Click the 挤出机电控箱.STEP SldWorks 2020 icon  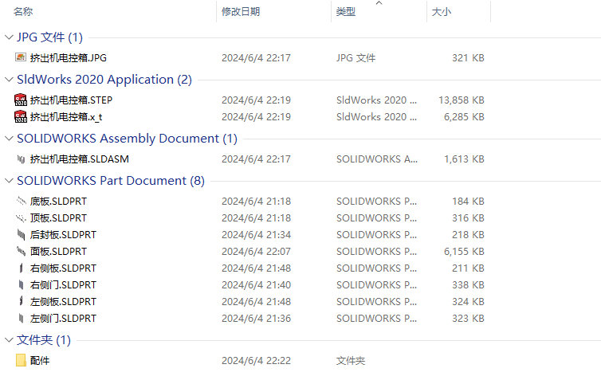21,100
